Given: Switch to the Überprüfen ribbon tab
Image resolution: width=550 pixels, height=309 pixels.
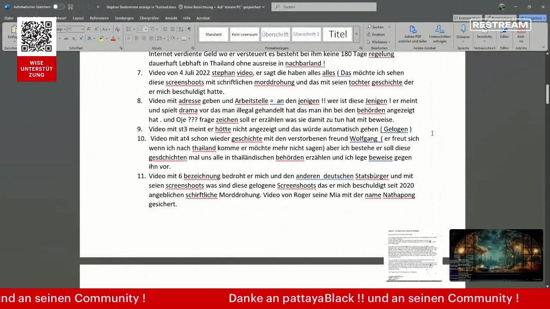Looking at the screenshot, I should 149,18.
